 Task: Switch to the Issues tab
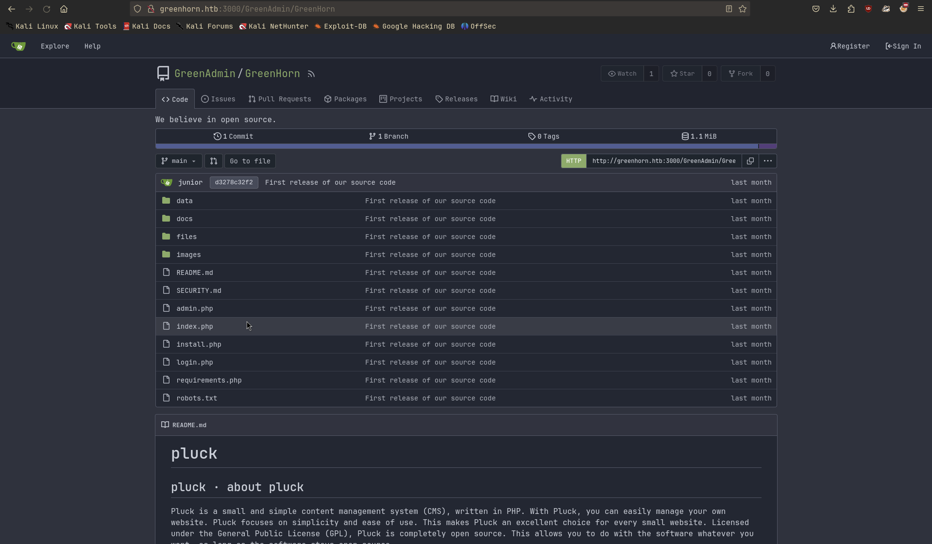[219, 99]
